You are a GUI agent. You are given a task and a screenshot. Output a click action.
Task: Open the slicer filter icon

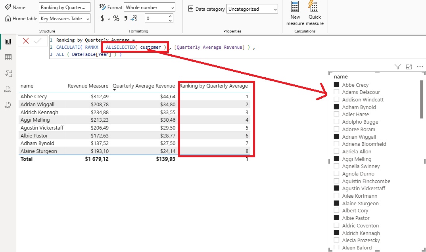click(398, 67)
